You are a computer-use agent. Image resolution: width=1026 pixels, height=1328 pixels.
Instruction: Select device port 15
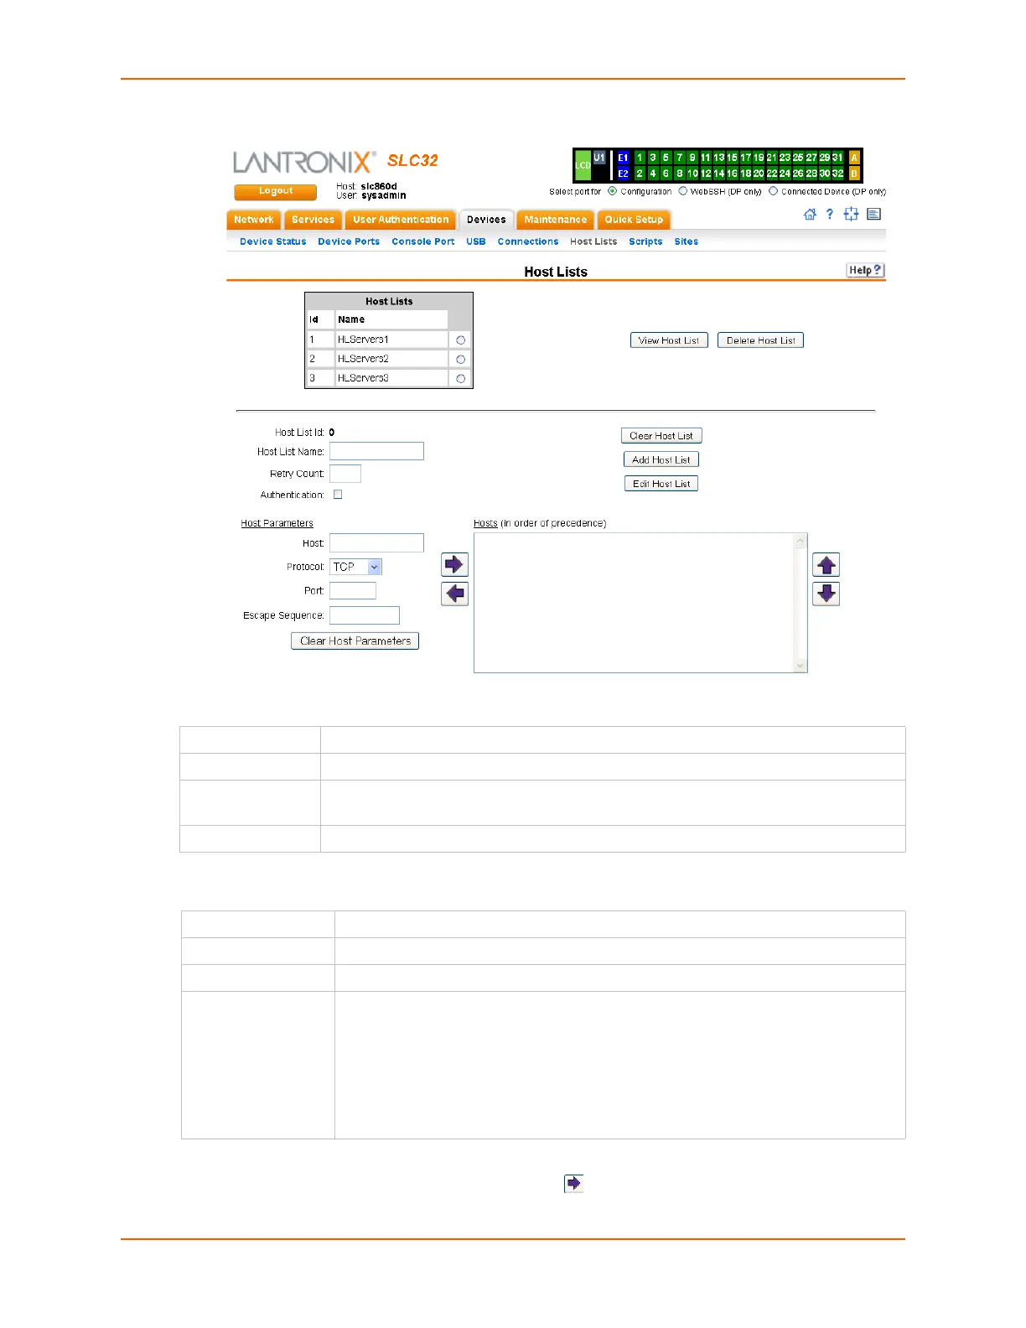click(732, 158)
